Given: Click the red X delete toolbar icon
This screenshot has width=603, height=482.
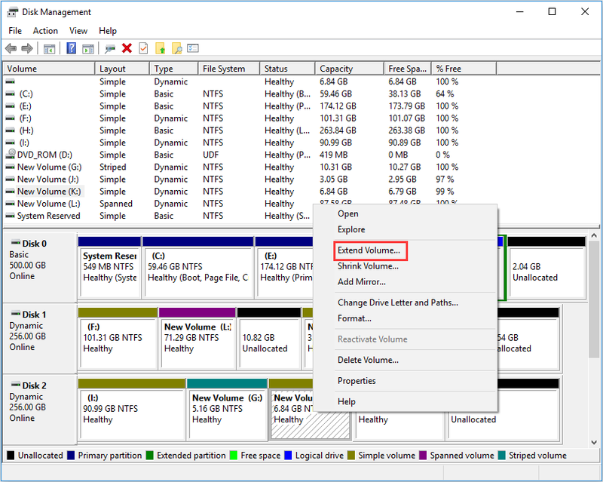Looking at the screenshot, I should tap(127, 48).
